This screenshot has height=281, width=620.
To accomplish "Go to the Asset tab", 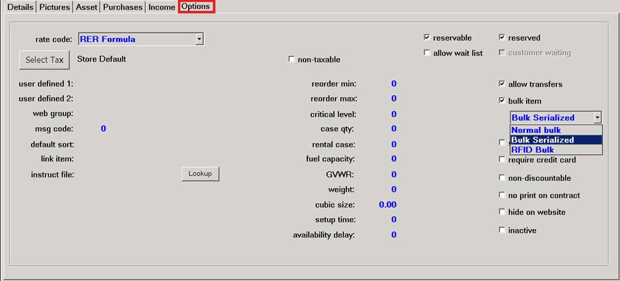I will pos(86,7).
